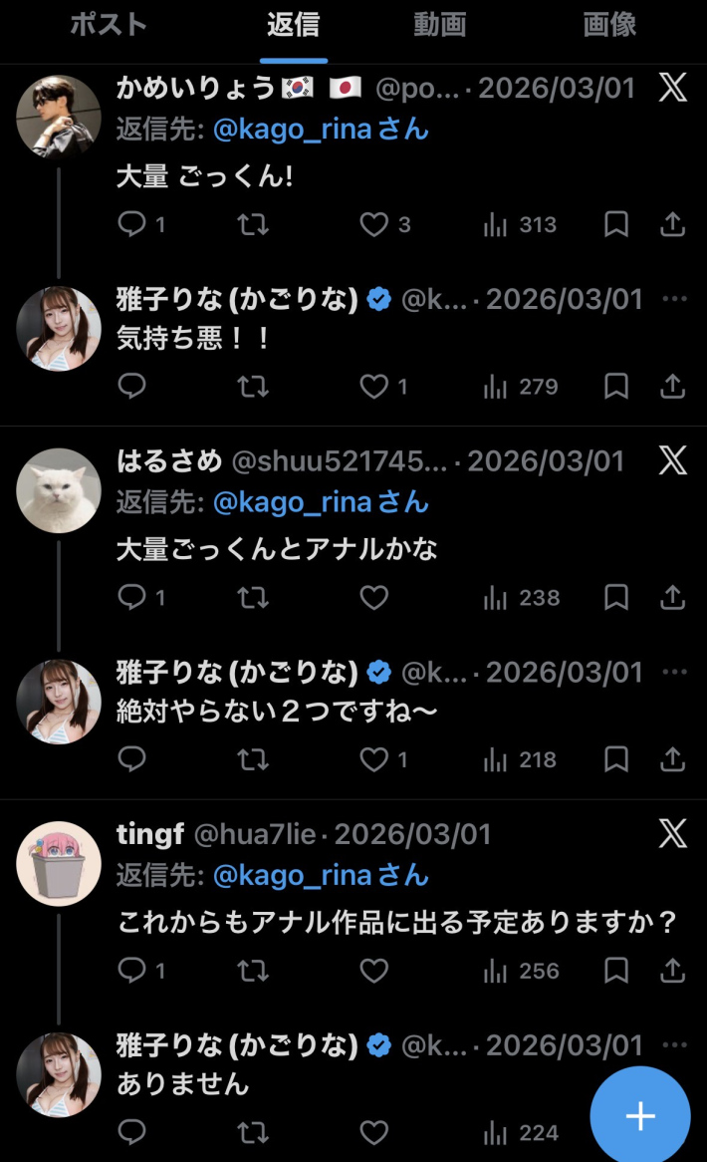This screenshot has width=707, height=1162.
Task: Open はるさめ's cat profile picture
Action: pos(58,489)
